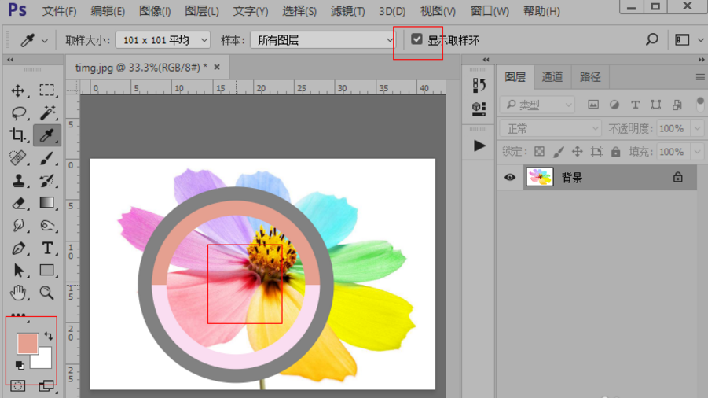Select the Brush tool

point(47,158)
